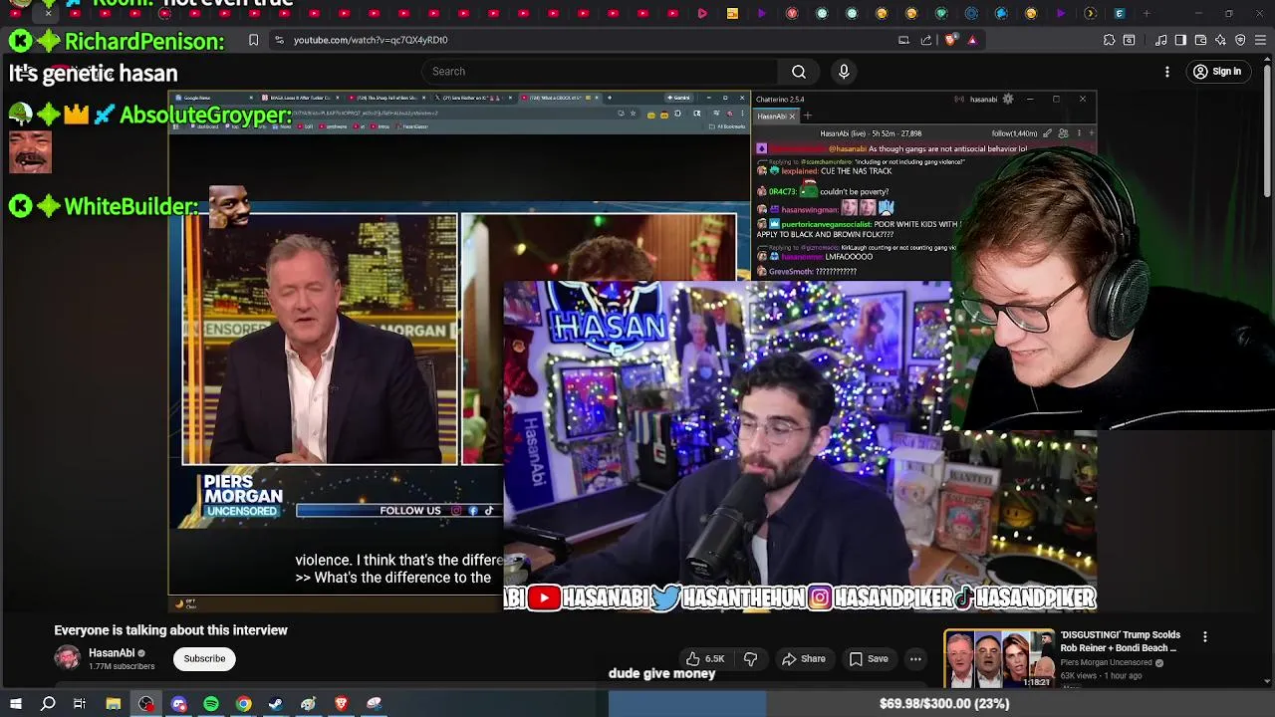Click HasanAbi channel avatar
The image size is (1275, 717).
pos(67,658)
